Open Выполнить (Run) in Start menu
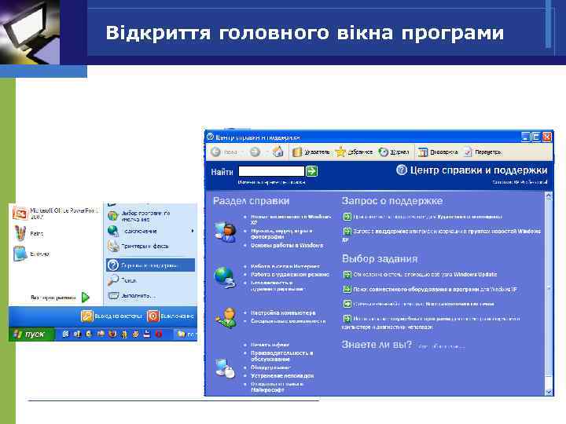The image size is (566, 424). pos(132,296)
